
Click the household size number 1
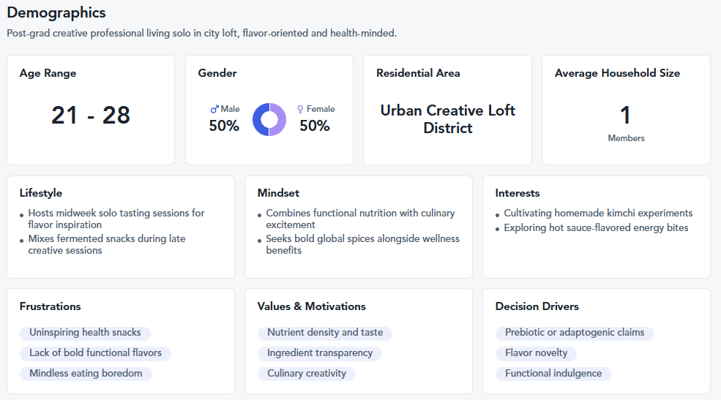tap(625, 116)
